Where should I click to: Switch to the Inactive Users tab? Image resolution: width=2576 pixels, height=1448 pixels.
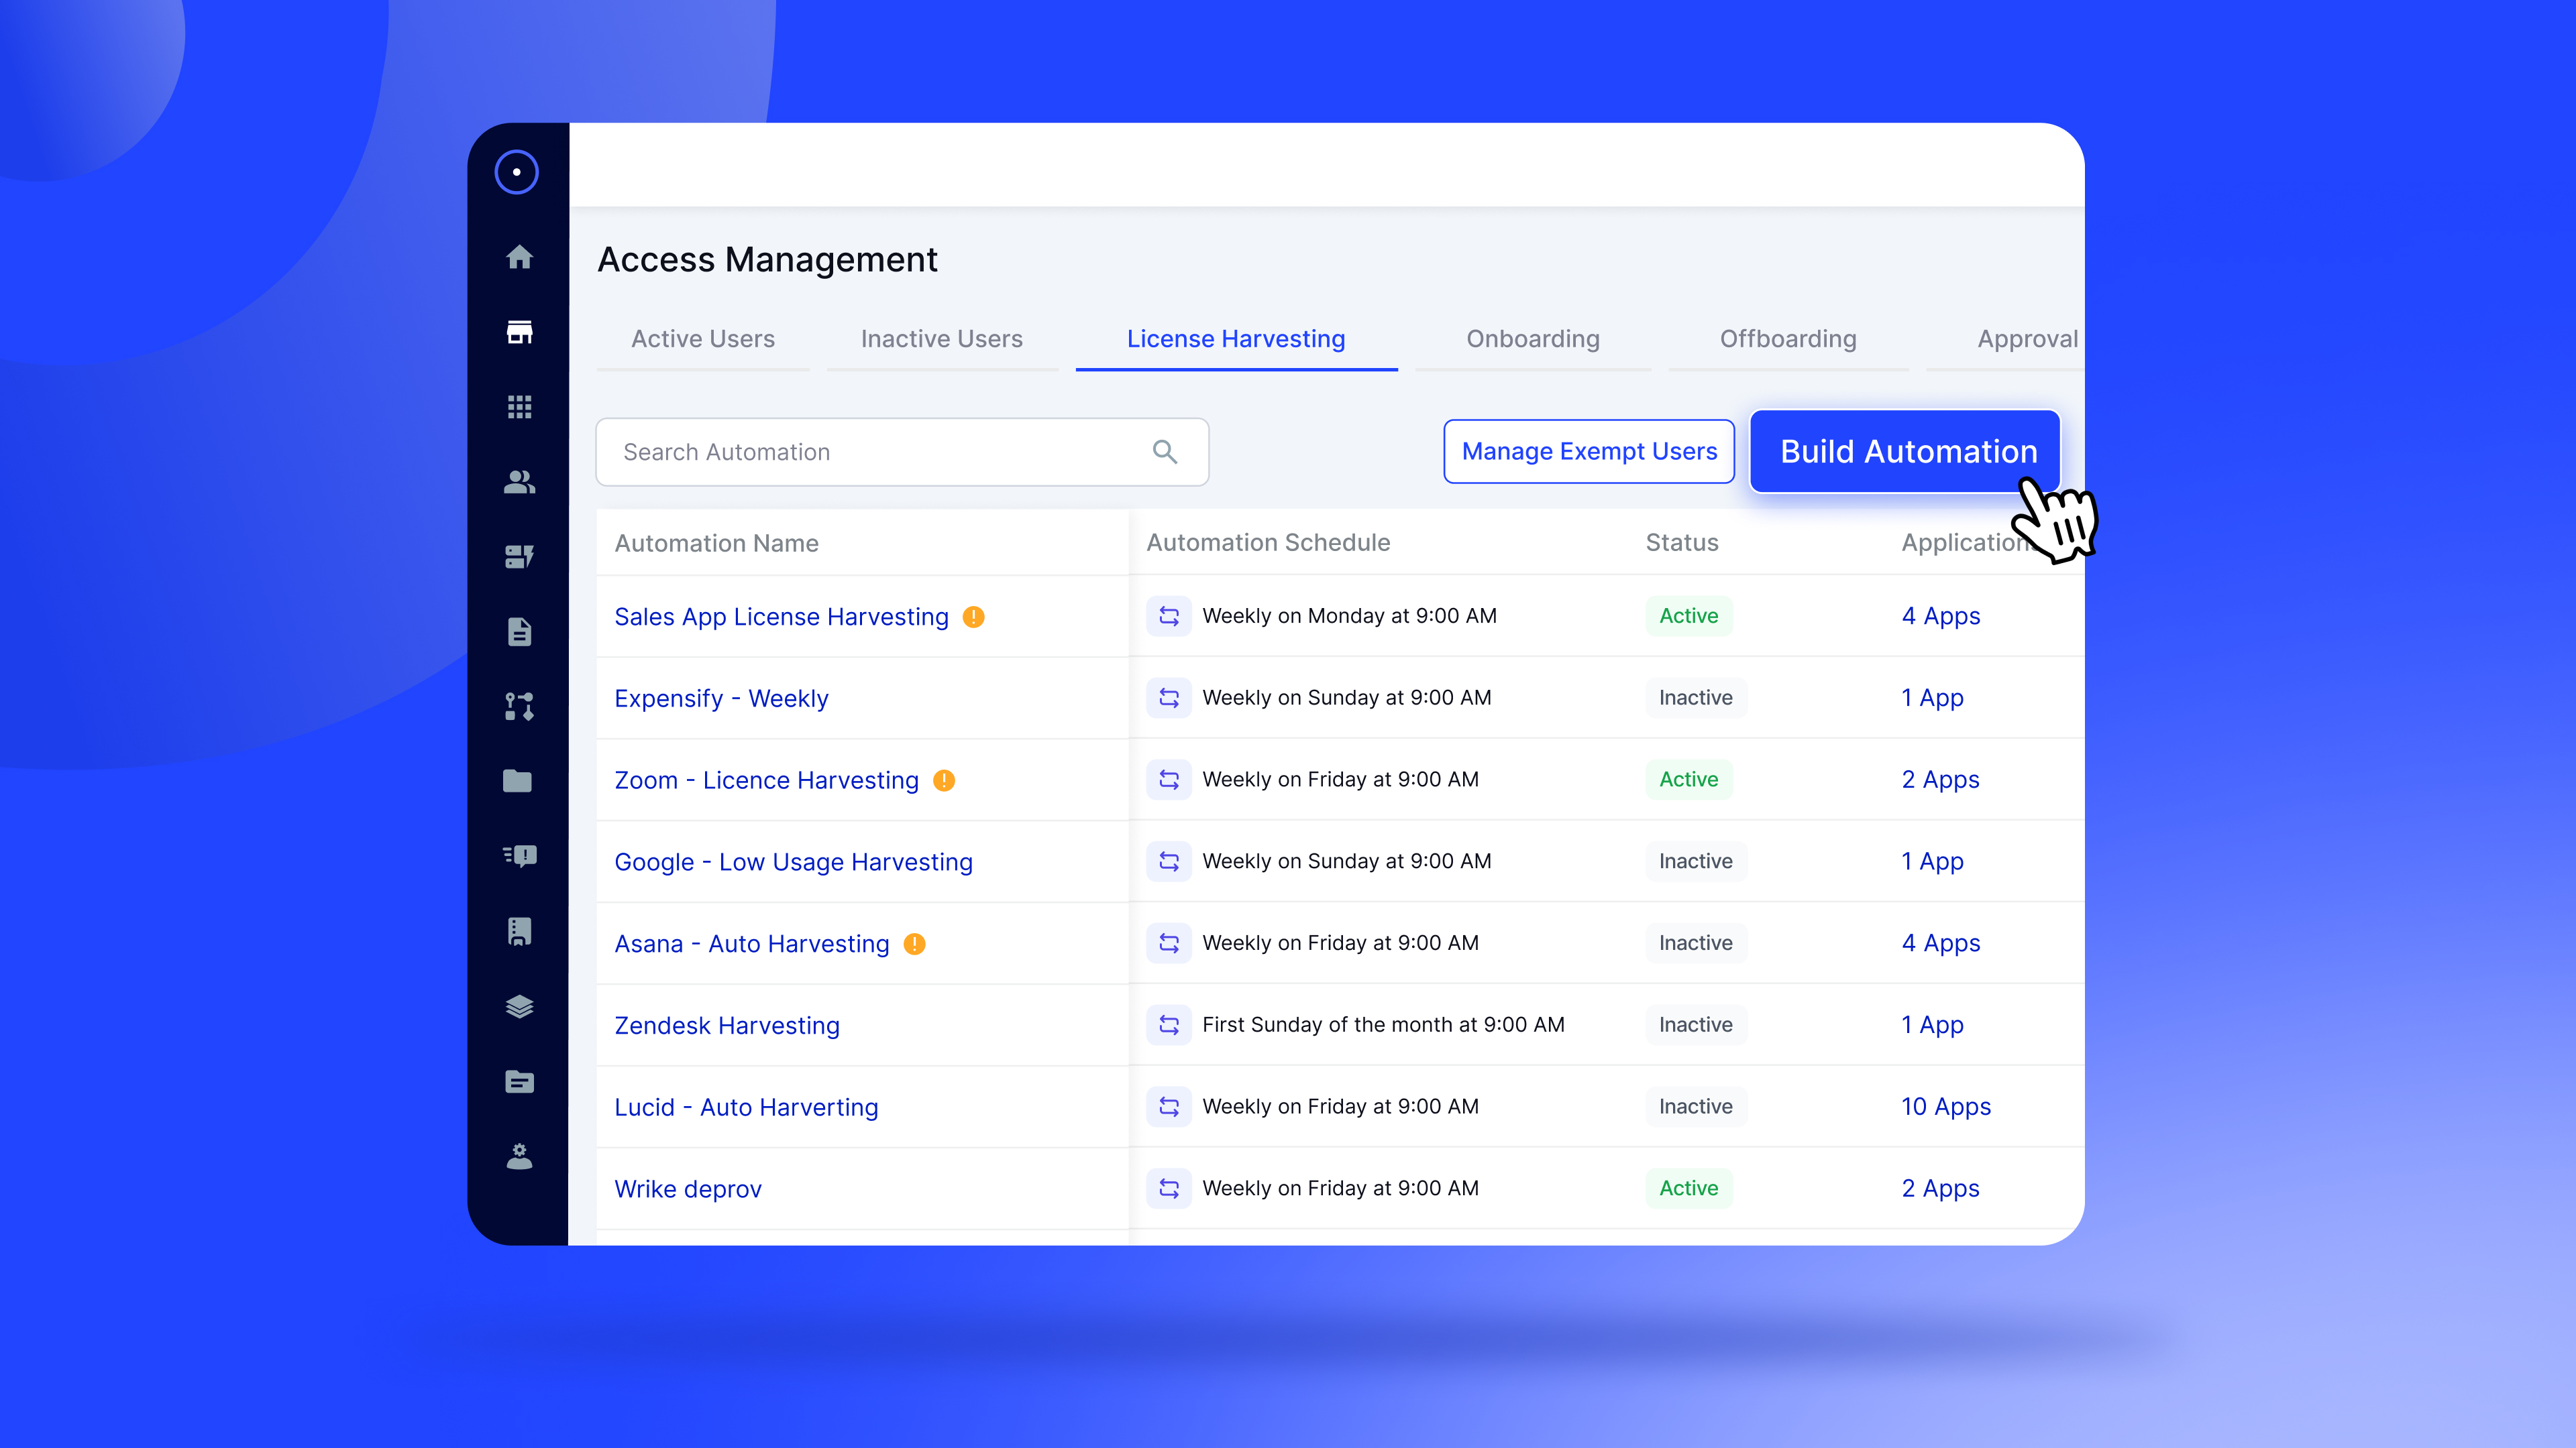[941, 340]
